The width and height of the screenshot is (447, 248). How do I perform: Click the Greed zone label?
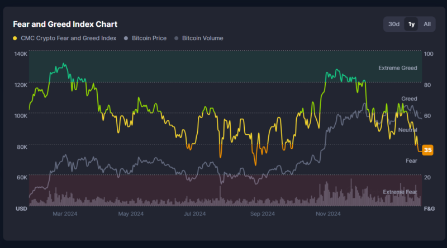(409, 99)
